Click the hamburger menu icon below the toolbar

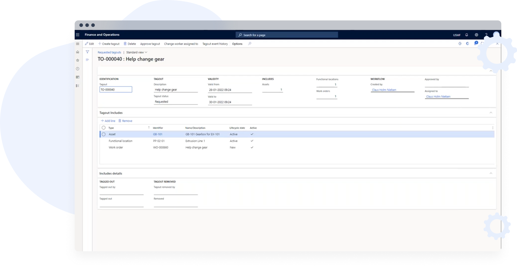[x=78, y=44]
